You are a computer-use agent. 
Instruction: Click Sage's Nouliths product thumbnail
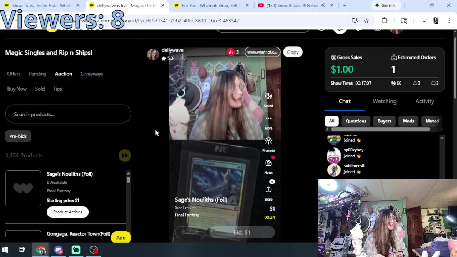pyautogui.click(x=23, y=188)
